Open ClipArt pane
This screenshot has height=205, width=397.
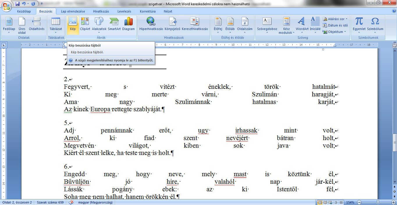85,24
